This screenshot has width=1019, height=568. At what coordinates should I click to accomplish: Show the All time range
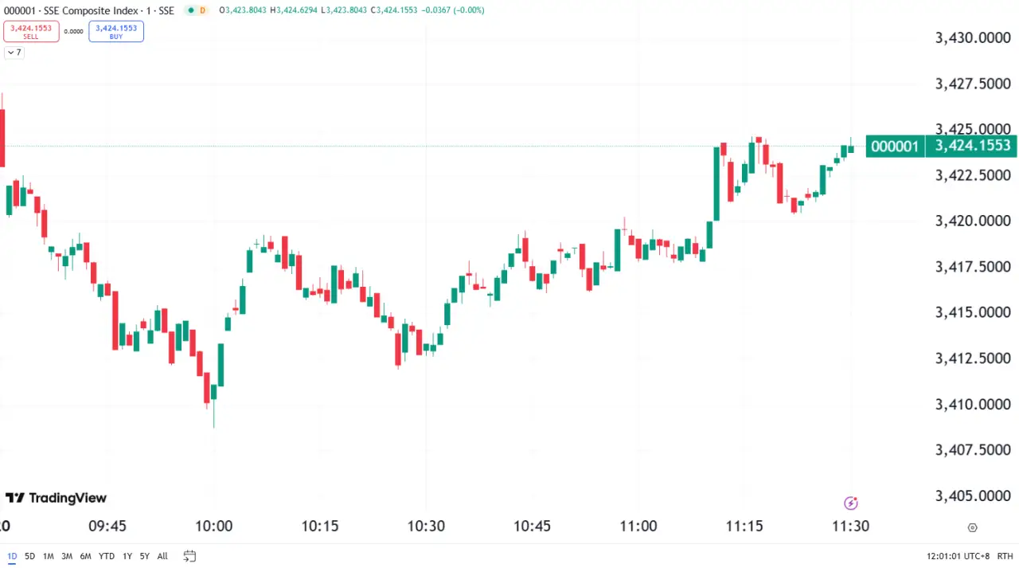[162, 556]
